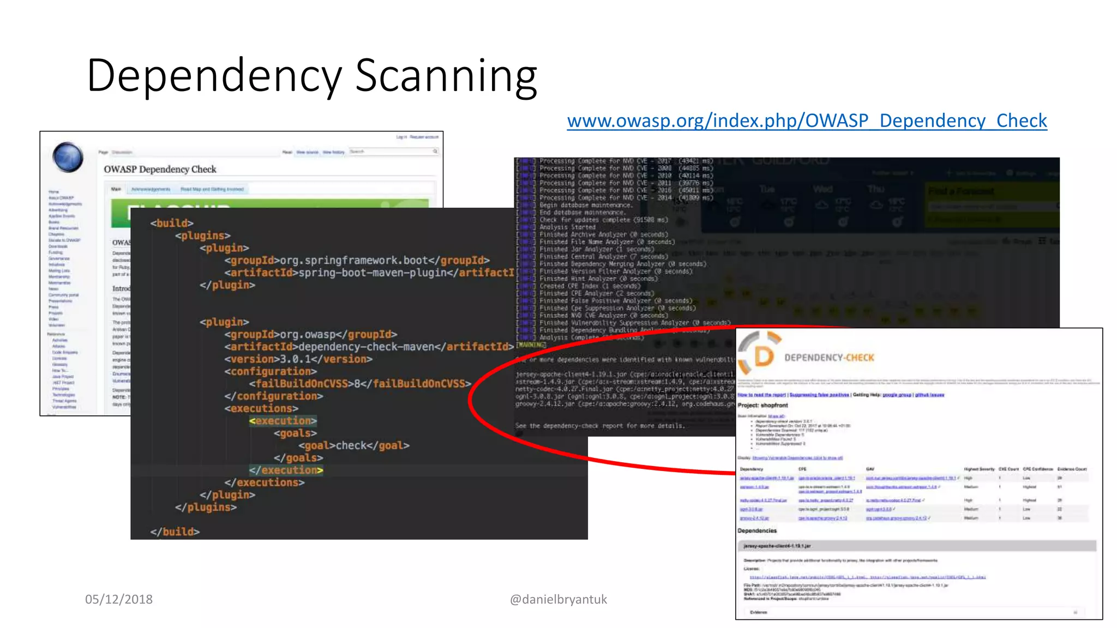Click the WARNING label in the terminal output
Image resolution: width=1117 pixels, height=628 pixels.
click(x=531, y=345)
